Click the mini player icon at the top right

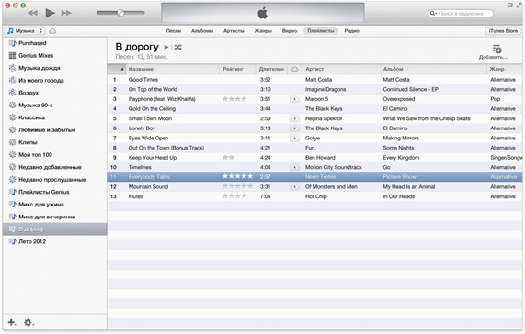[x=510, y=6]
